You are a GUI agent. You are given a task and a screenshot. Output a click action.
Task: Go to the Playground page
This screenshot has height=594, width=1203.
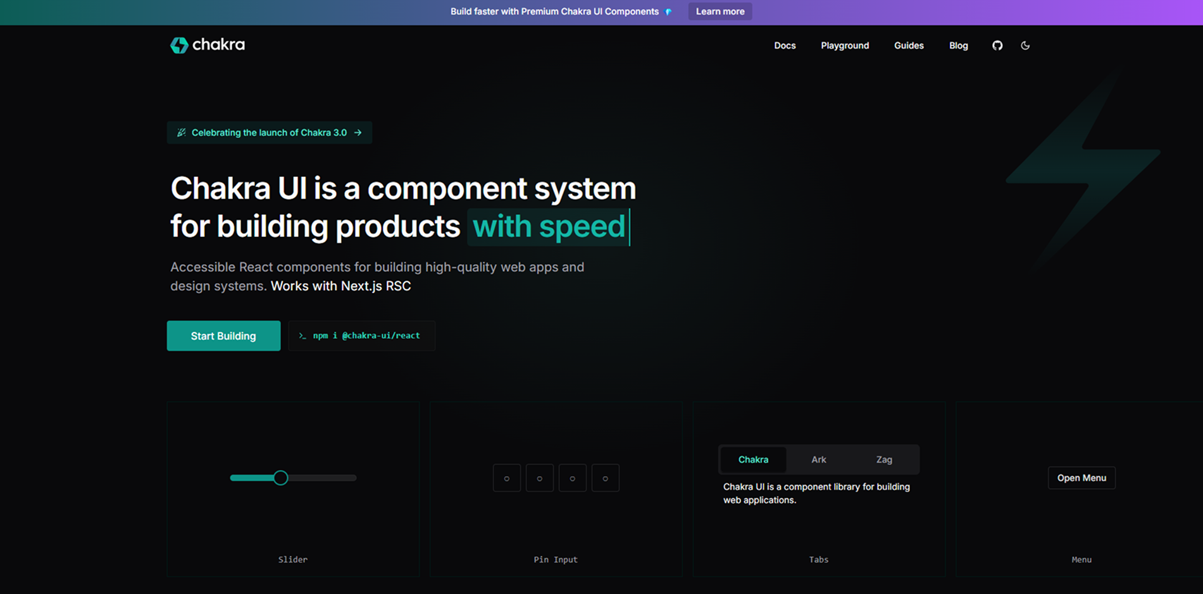pyautogui.click(x=845, y=45)
